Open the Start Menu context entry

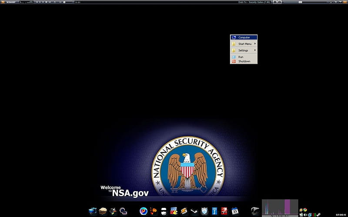coord(244,44)
